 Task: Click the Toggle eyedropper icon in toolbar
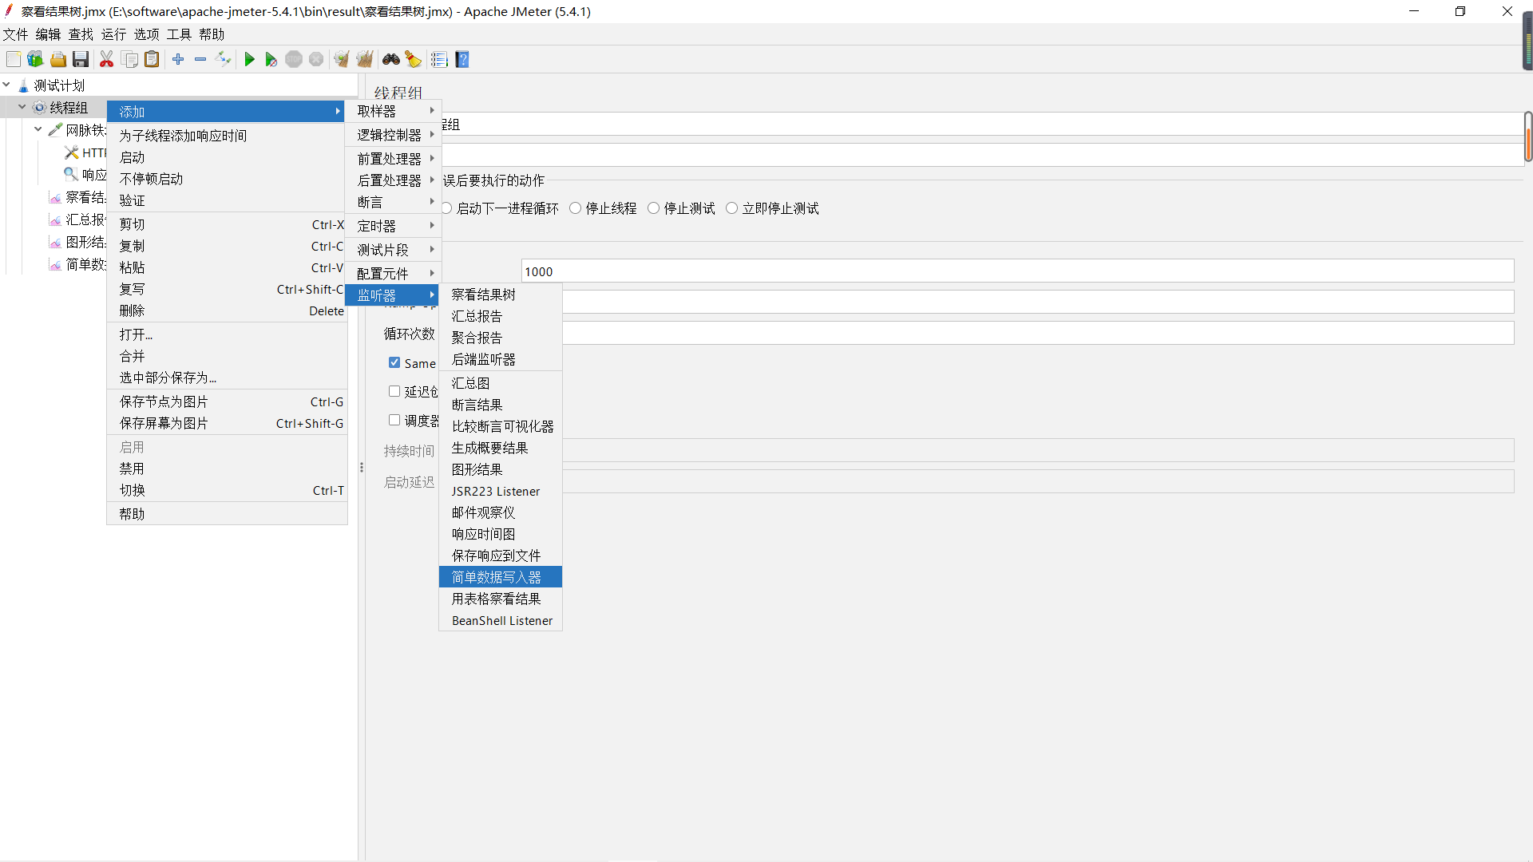pyautogui.click(x=224, y=59)
